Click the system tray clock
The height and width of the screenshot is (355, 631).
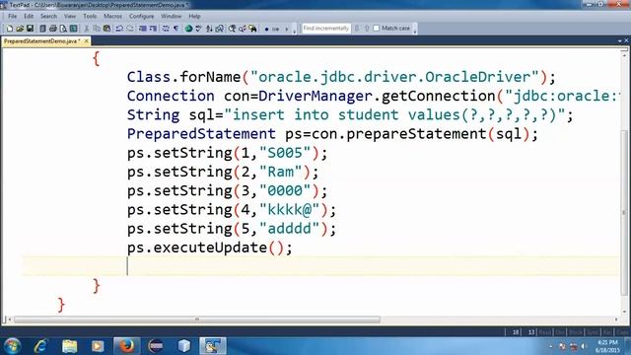pos(607,346)
